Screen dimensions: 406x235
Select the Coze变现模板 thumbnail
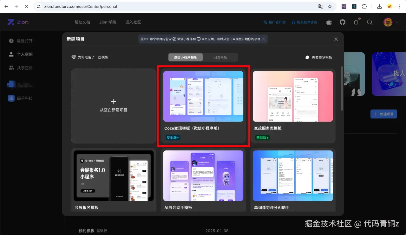[203, 96]
